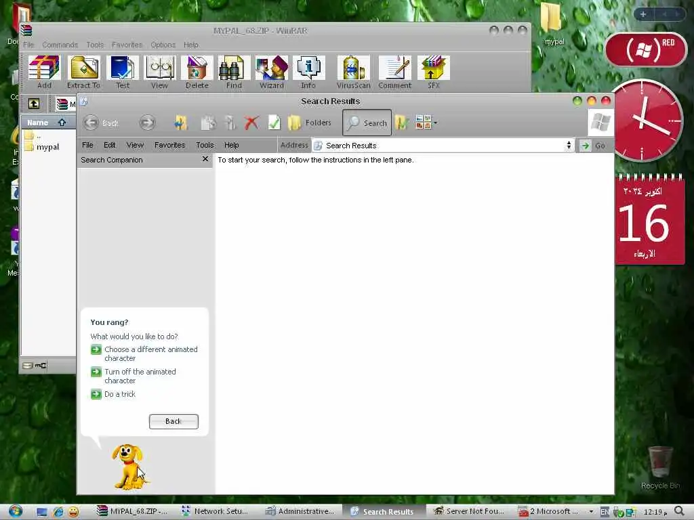
Task: Click the Back button in Search Companion
Action: click(x=173, y=421)
